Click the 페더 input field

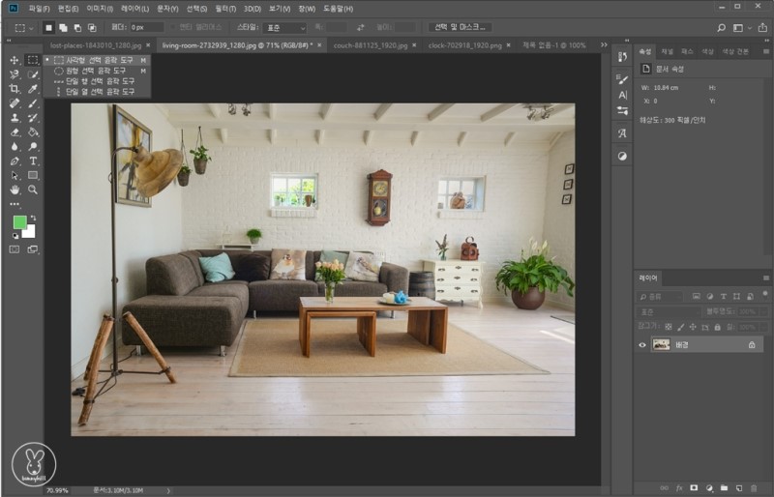(145, 28)
